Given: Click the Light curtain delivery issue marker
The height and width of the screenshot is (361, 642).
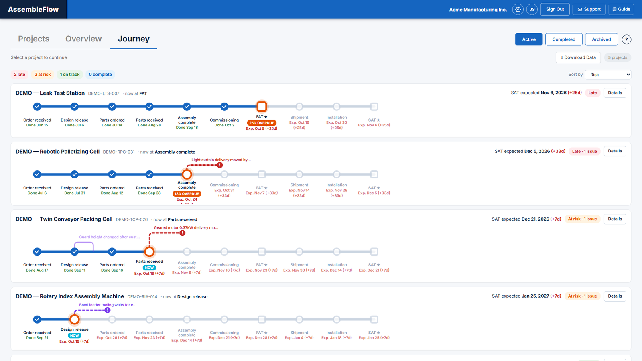Looking at the screenshot, I should (x=220, y=165).
